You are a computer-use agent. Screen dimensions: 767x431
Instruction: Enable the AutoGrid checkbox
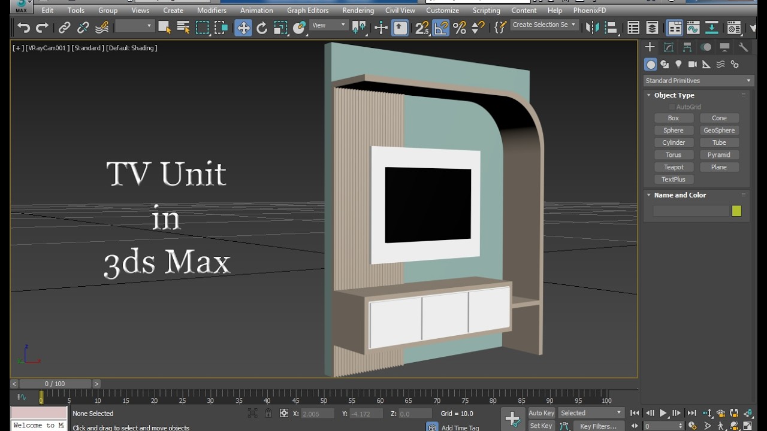point(672,107)
